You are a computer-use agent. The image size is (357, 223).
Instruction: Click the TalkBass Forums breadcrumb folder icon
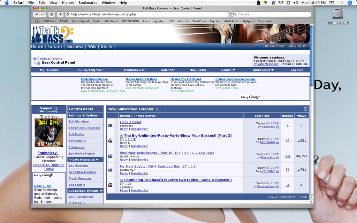[35, 59]
